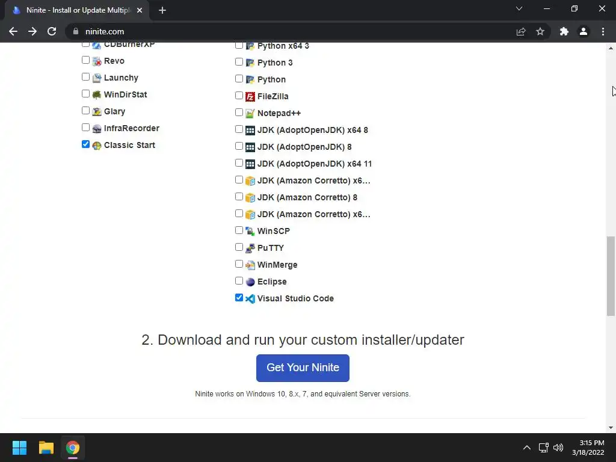Viewport: 616px width, 462px height.
Task: Click the Get Your Ninite button
Action: [303, 368]
